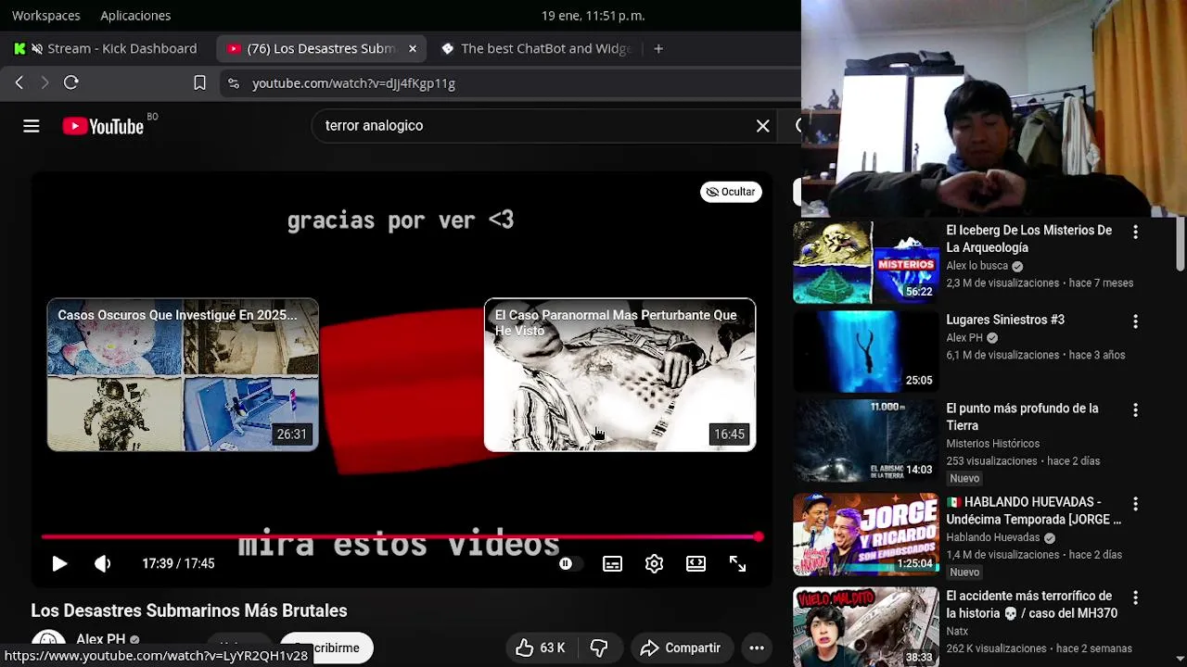Click the video title 'Los Desastres Submarinos Más Brutales'

(x=189, y=610)
